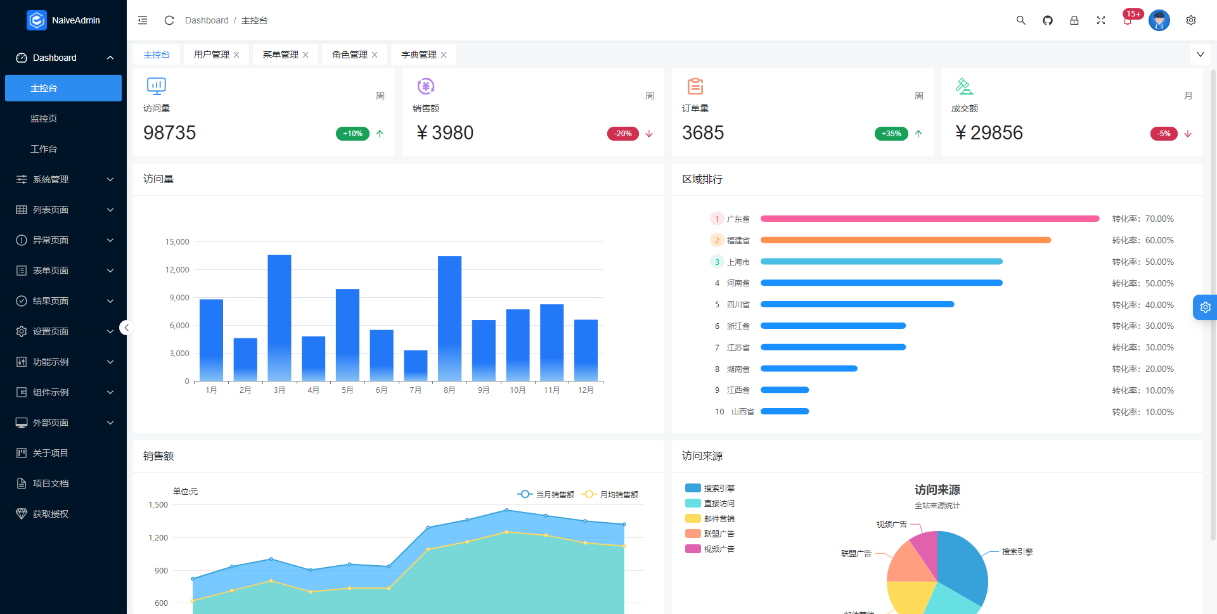1217x614 pixels.
Task: Open notifications bell with 15+ badge
Action: click(1128, 21)
